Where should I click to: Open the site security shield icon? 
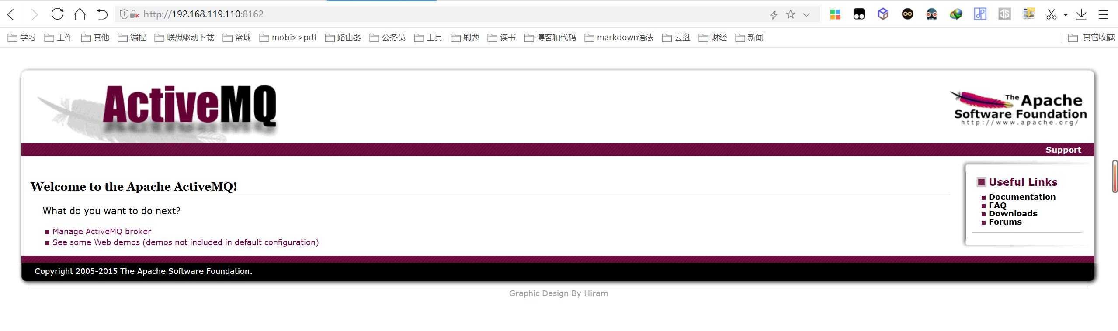coord(124,14)
